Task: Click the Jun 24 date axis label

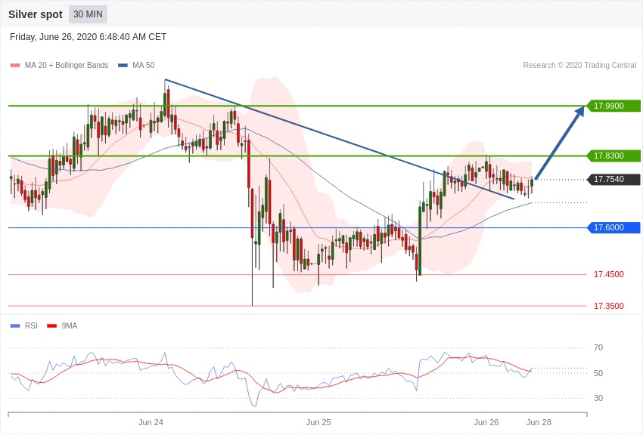Action: tap(151, 422)
